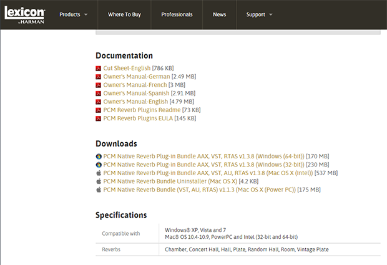387x265 pixels.
Task: Click PDF icon beside Owner's Manual-German
Action: [98, 77]
